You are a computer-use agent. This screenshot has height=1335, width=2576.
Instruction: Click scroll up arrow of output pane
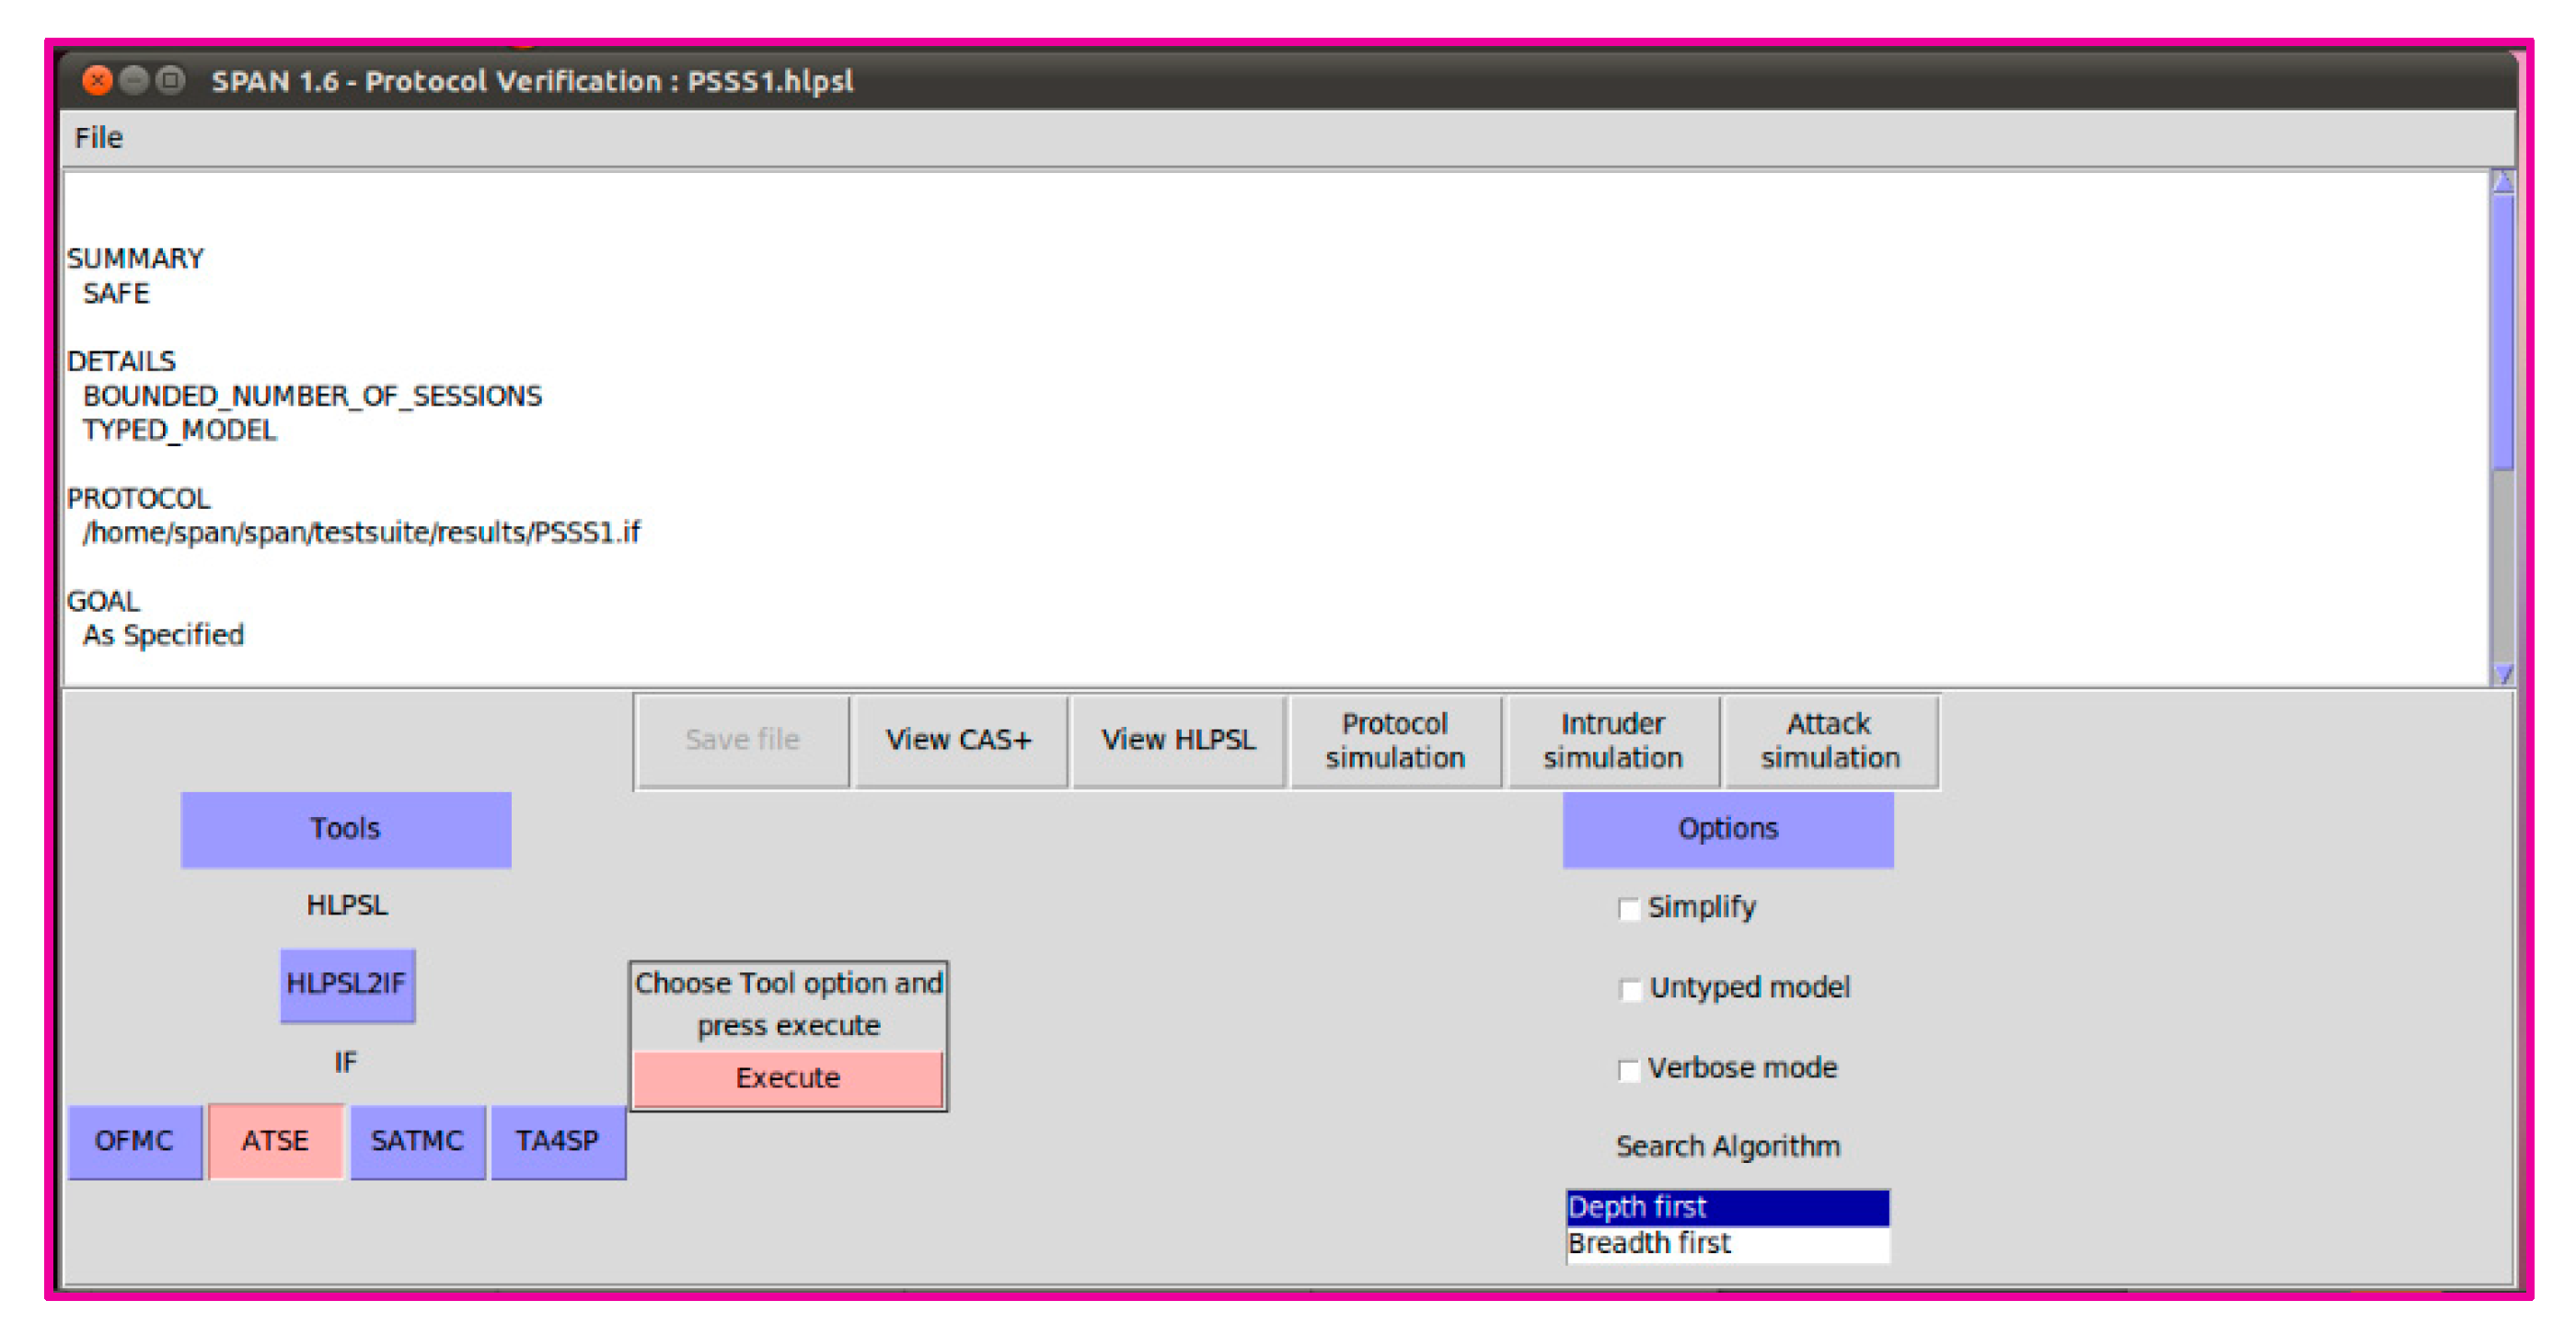tap(2503, 182)
